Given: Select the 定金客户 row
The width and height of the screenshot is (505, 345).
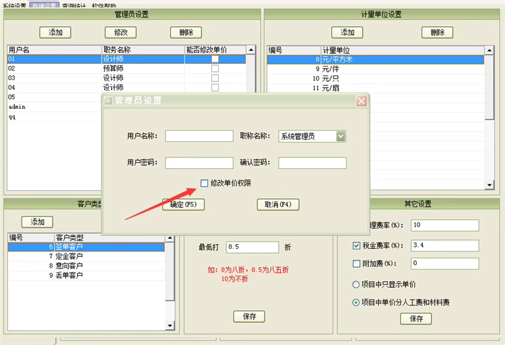Looking at the screenshot, I should click(86, 256).
